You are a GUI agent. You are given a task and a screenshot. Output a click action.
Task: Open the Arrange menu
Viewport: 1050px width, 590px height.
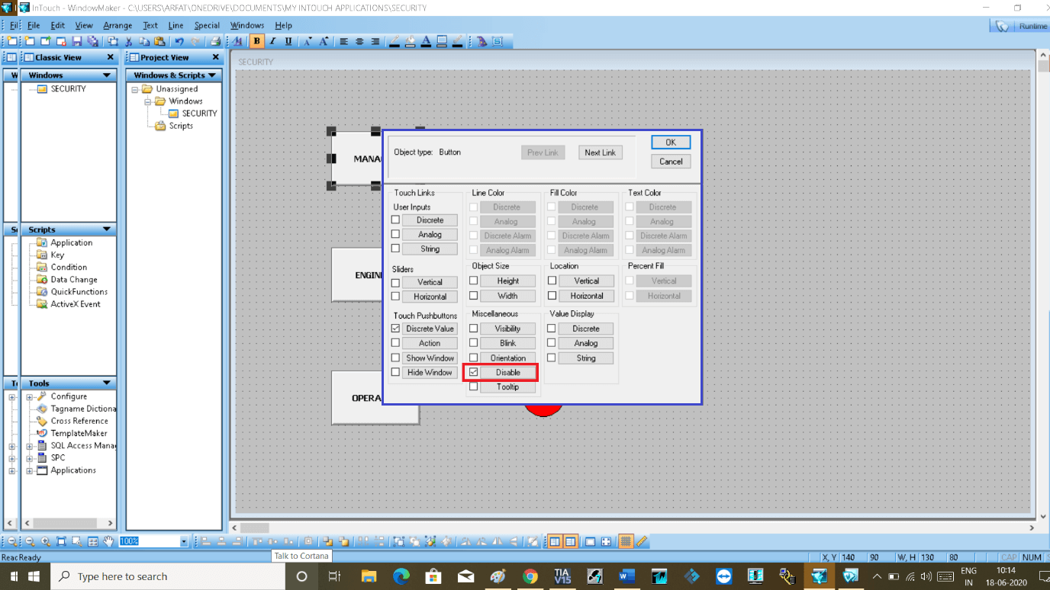point(118,25)
